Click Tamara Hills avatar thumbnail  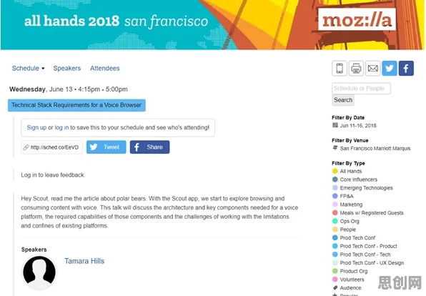(x=39, y=272)
